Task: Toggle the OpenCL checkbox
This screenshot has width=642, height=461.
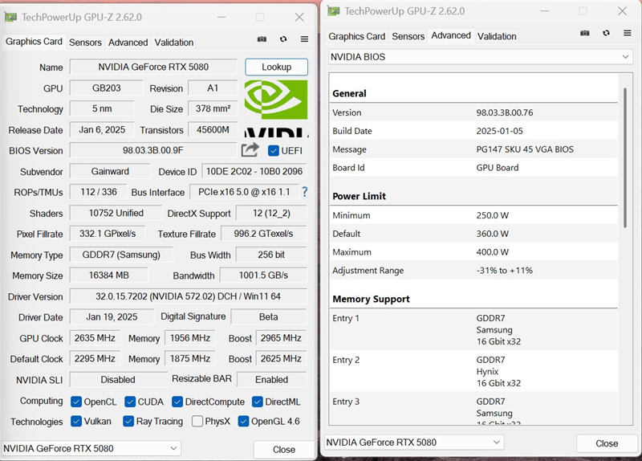Action: coord(76,402)
